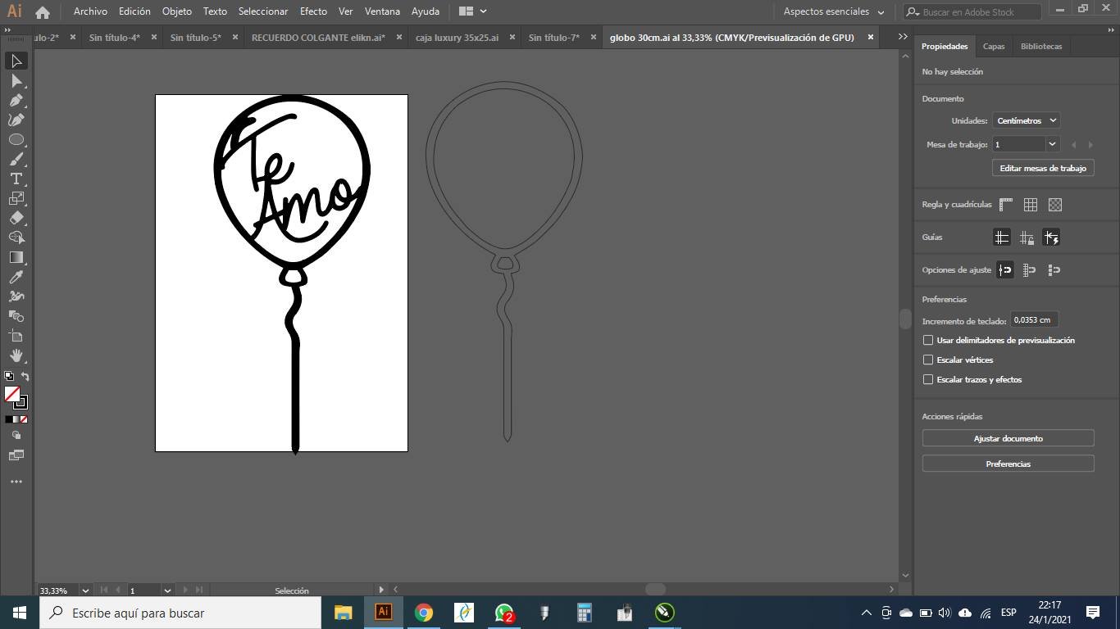Select the Pen tool
Viewport: 1120px width, 629px height.
click(x=16, y=101)
